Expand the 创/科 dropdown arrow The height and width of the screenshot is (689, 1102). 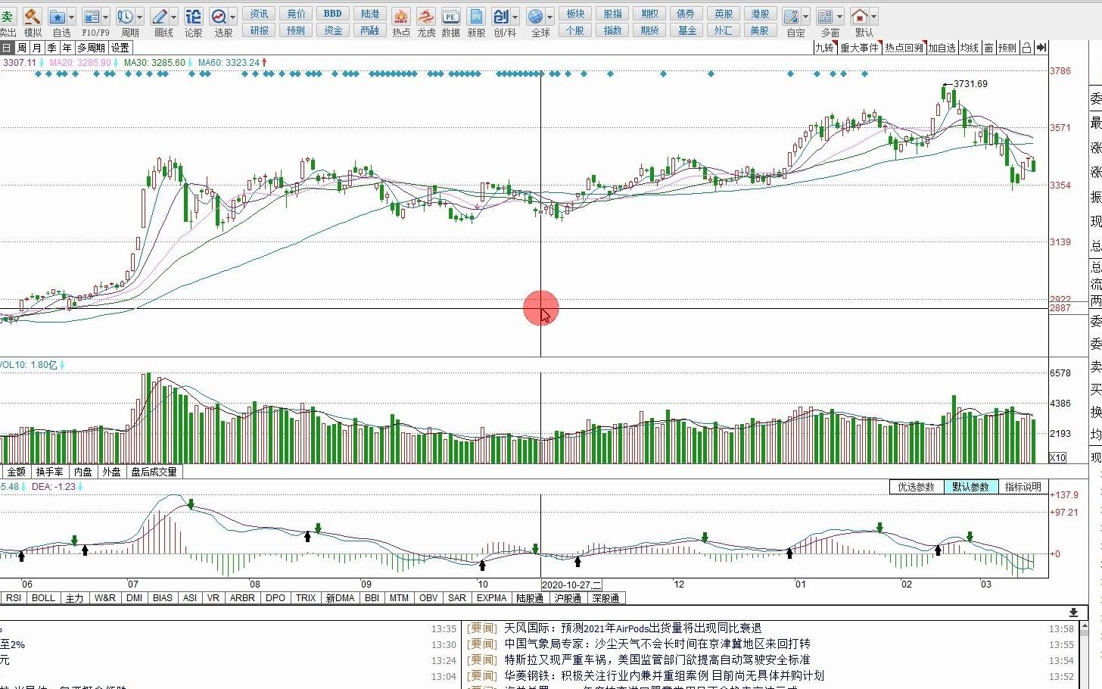(515, 16)
